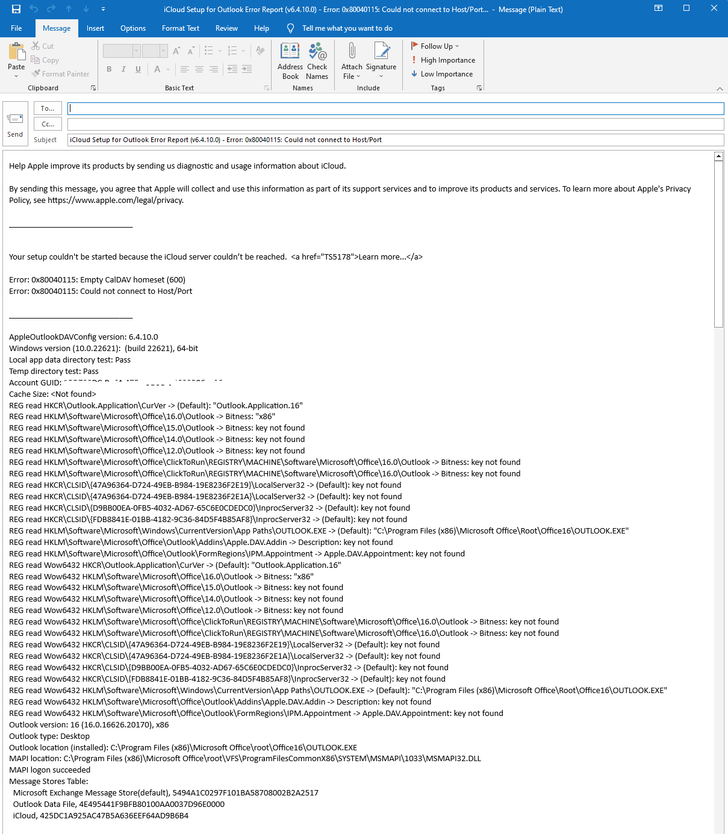Expand the Paste options arrow

coord(16,76)
